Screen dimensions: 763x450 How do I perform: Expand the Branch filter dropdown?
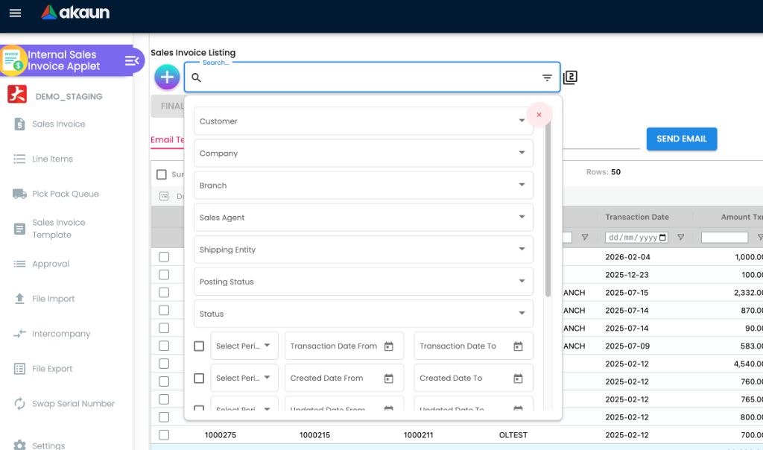pyautogui.click(x=363, y=185)
